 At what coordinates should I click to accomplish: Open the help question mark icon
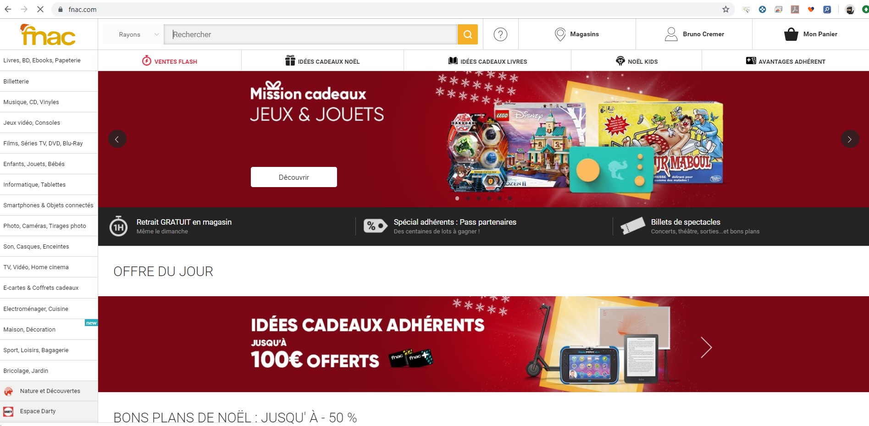click(500, 34)
